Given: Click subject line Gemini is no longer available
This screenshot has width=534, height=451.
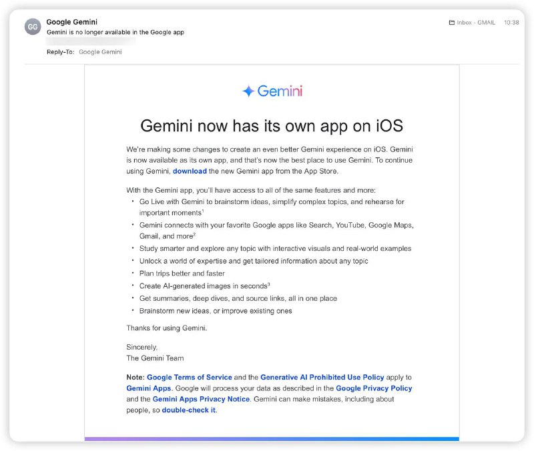Looking at the screenshot, I should (x=115, y=32).
